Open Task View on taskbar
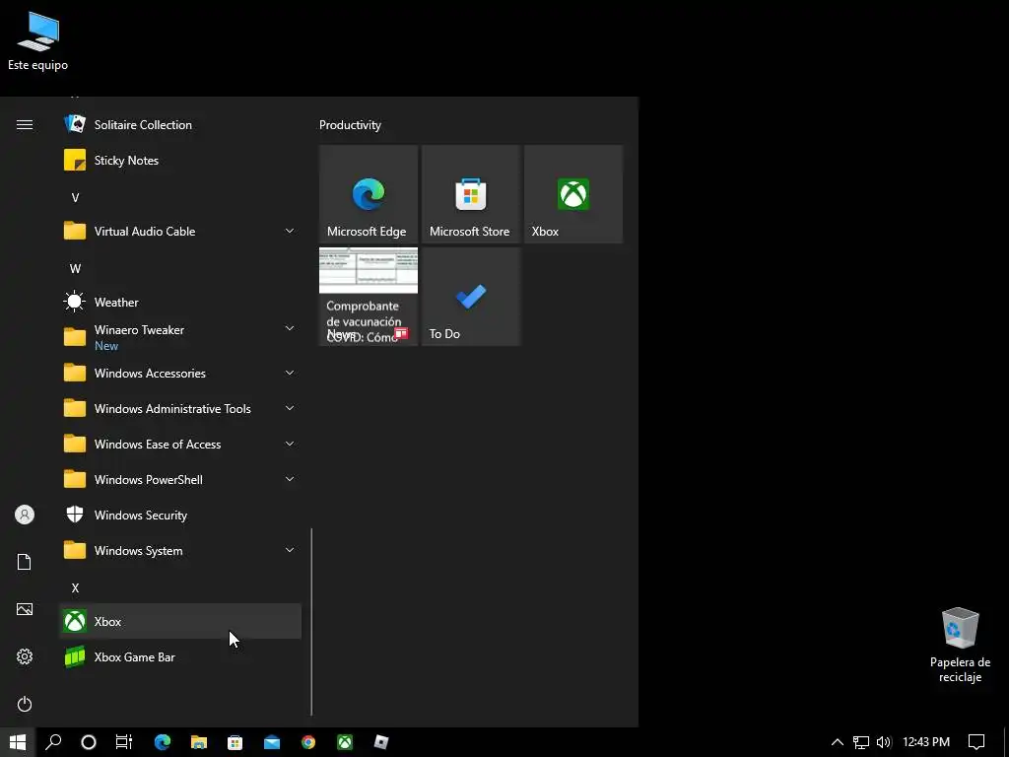This screenshot has width=1009, height=757. tap(124, 742)
